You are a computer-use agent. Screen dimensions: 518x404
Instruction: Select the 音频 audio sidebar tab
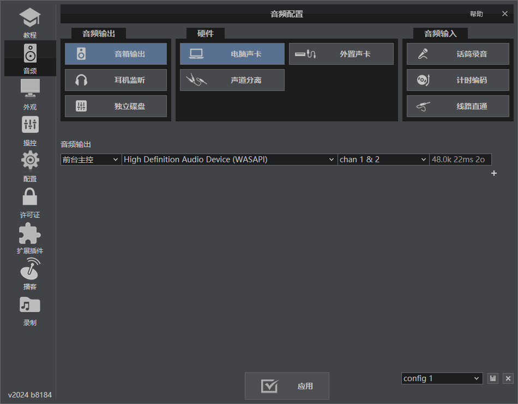pyautogui.click(x=30, y=58)
